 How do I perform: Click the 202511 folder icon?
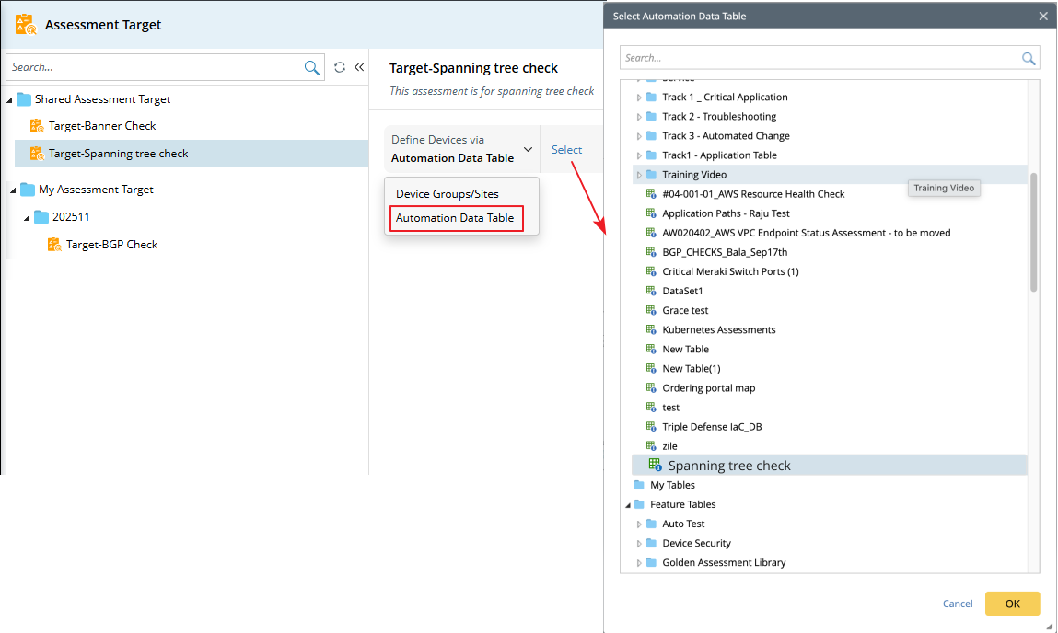tap(41, 217)
